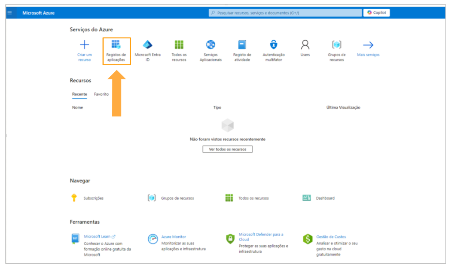The image size is (454, 266).
Task: Click Ver todos os recursos button
Action: coord(227,149)
